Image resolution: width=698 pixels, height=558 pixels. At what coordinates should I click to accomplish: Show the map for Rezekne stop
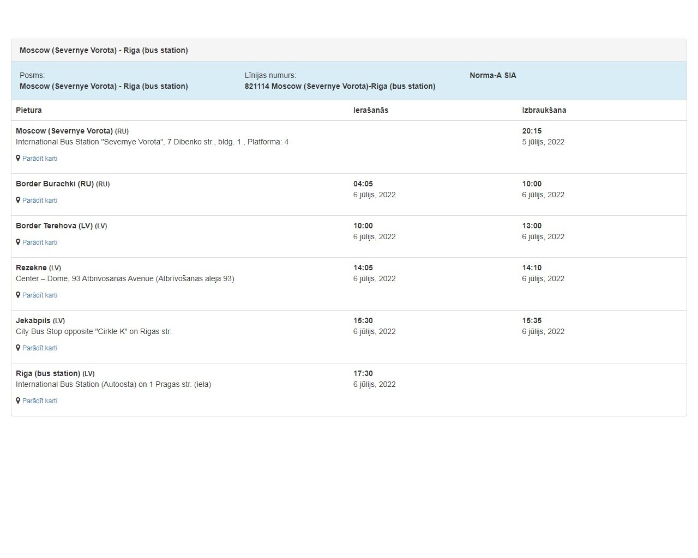pos(40,295)
